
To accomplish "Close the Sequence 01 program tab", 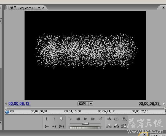I will 43,8.
